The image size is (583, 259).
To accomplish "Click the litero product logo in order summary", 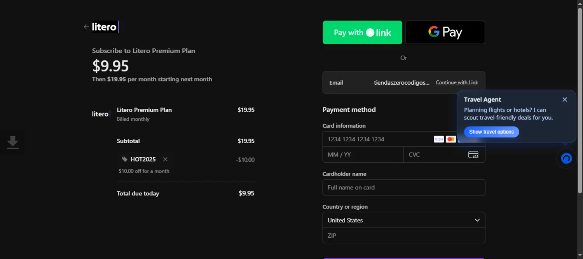I will 101,114.
